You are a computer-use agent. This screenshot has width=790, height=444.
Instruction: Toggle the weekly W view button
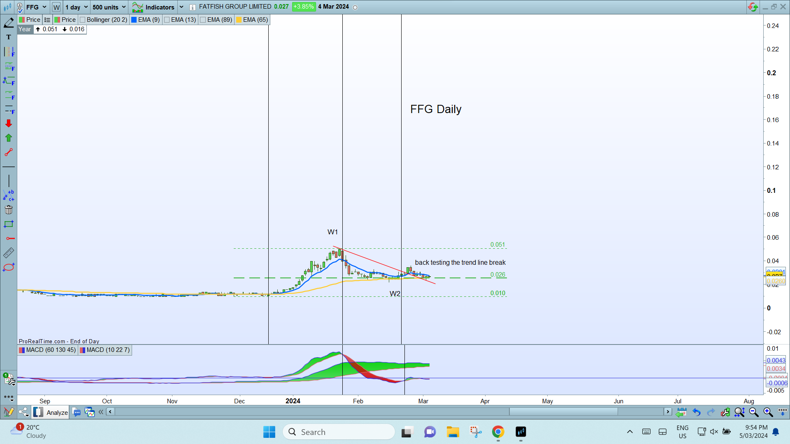pyautogui.click(x=56, y=7)
